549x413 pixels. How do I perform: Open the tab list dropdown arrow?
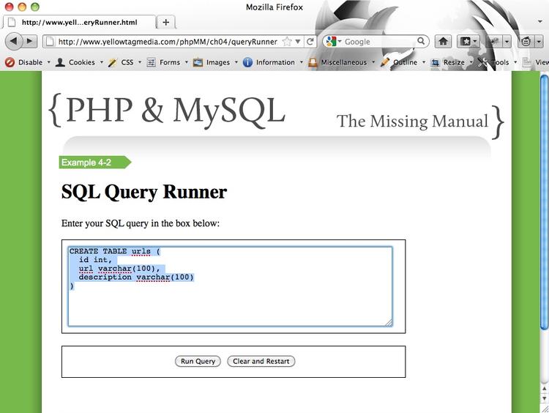(540, 22)
